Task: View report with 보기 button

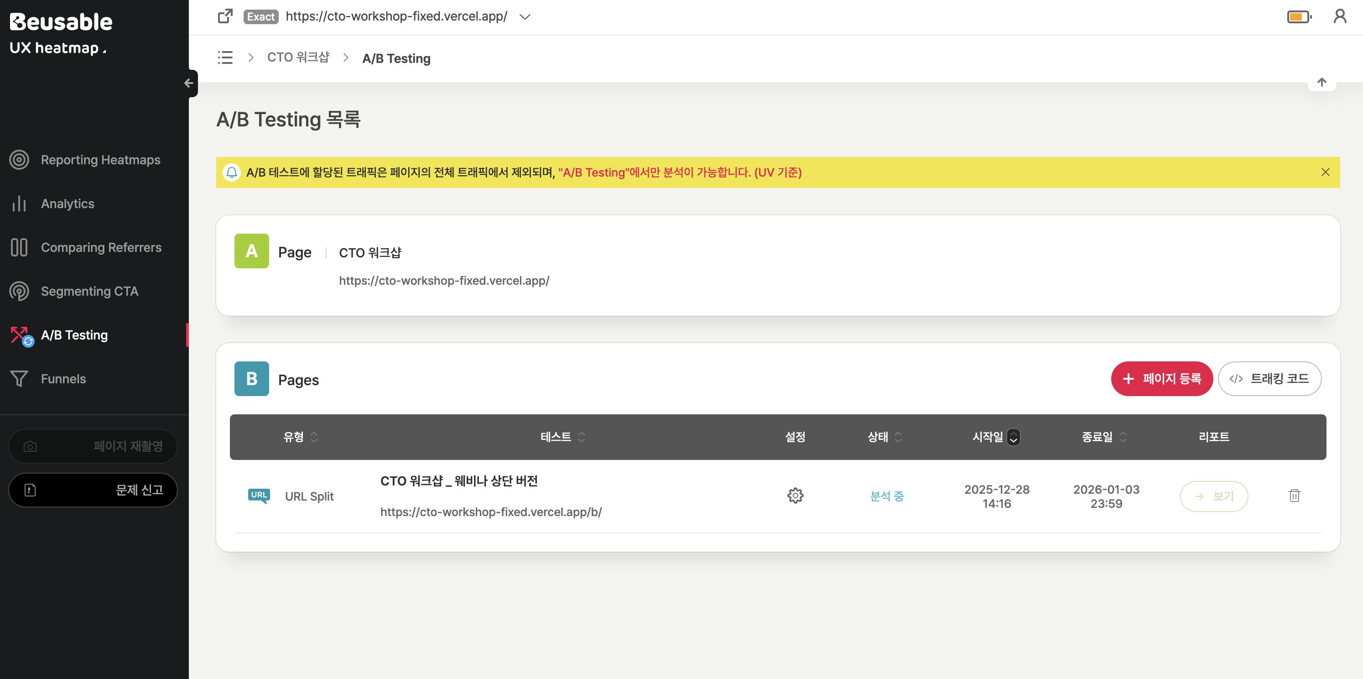Action: (1213, 496)
